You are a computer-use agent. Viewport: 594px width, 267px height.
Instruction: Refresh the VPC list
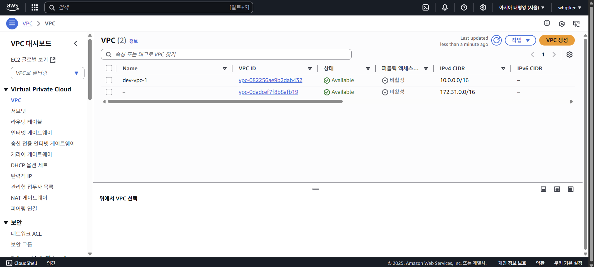[x=496, y=40]
